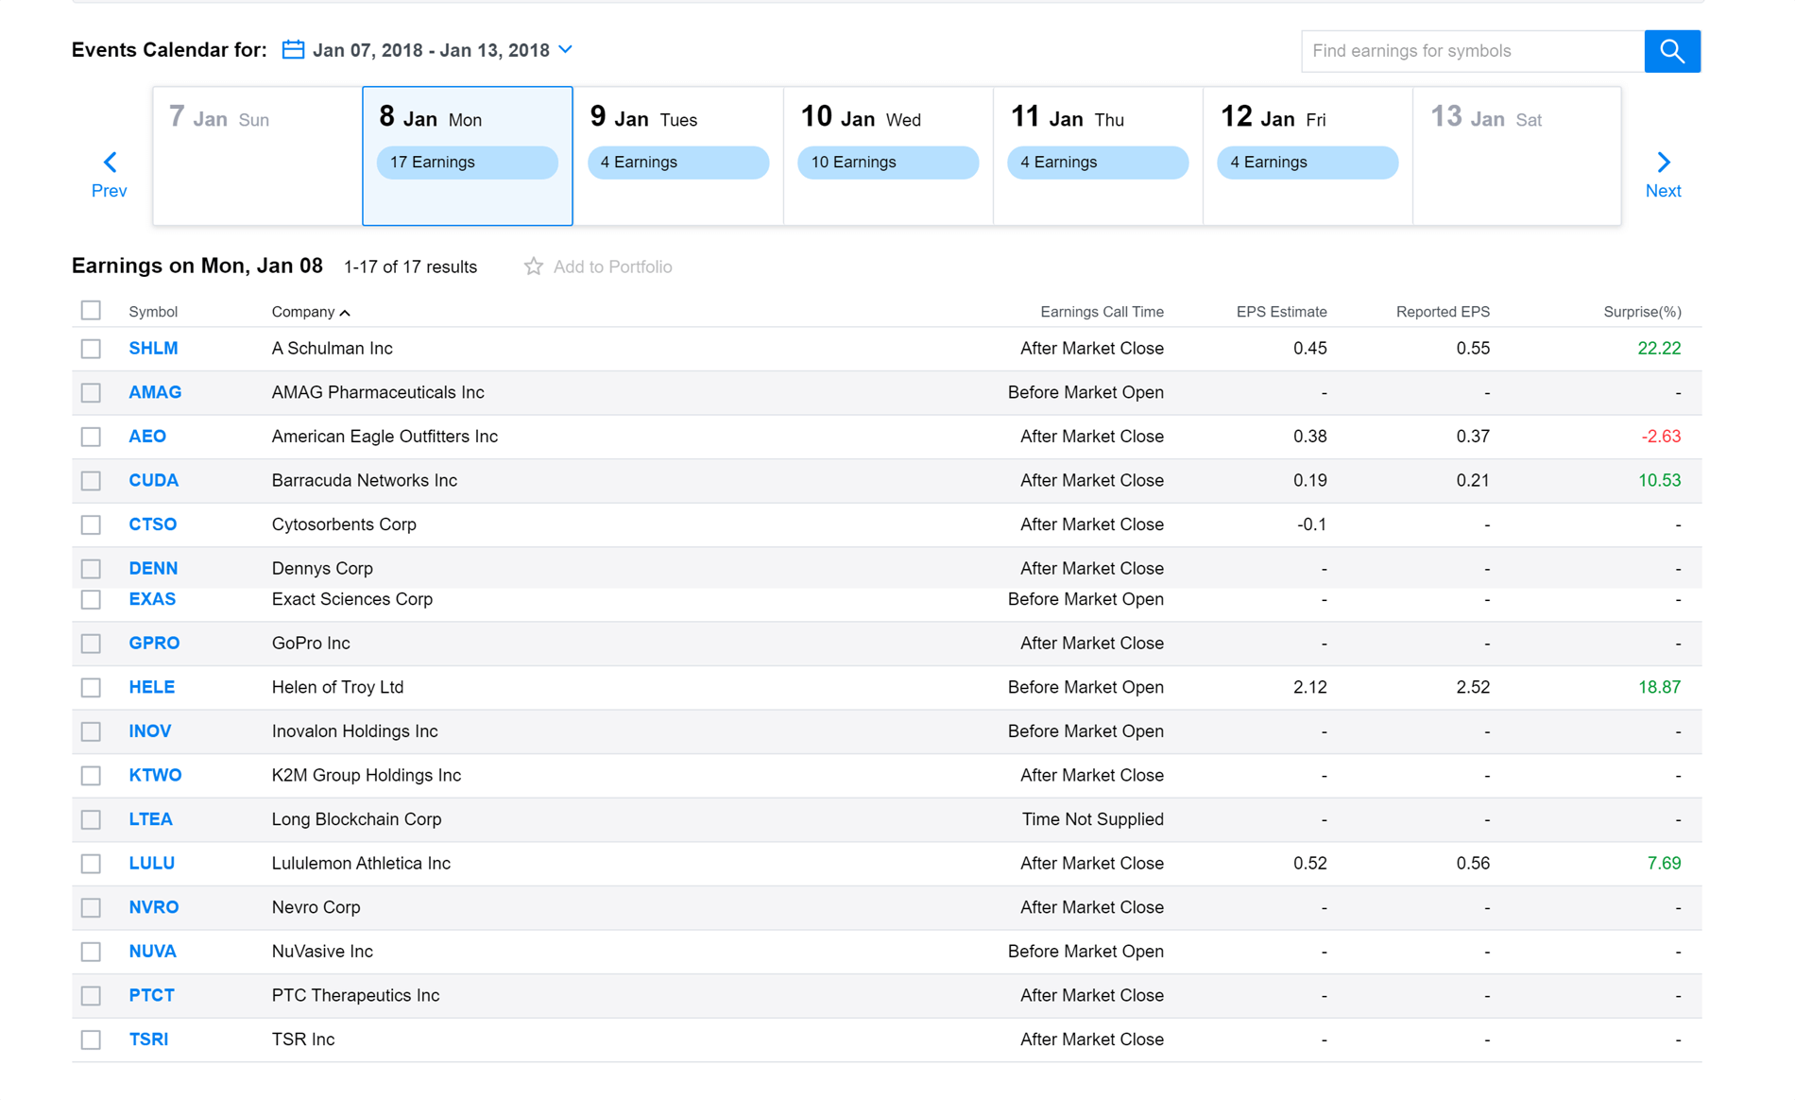This screenshot has height=1100, width=1795.
Task: Open the SHLM symbol link
Action: [x=153, y=349]
